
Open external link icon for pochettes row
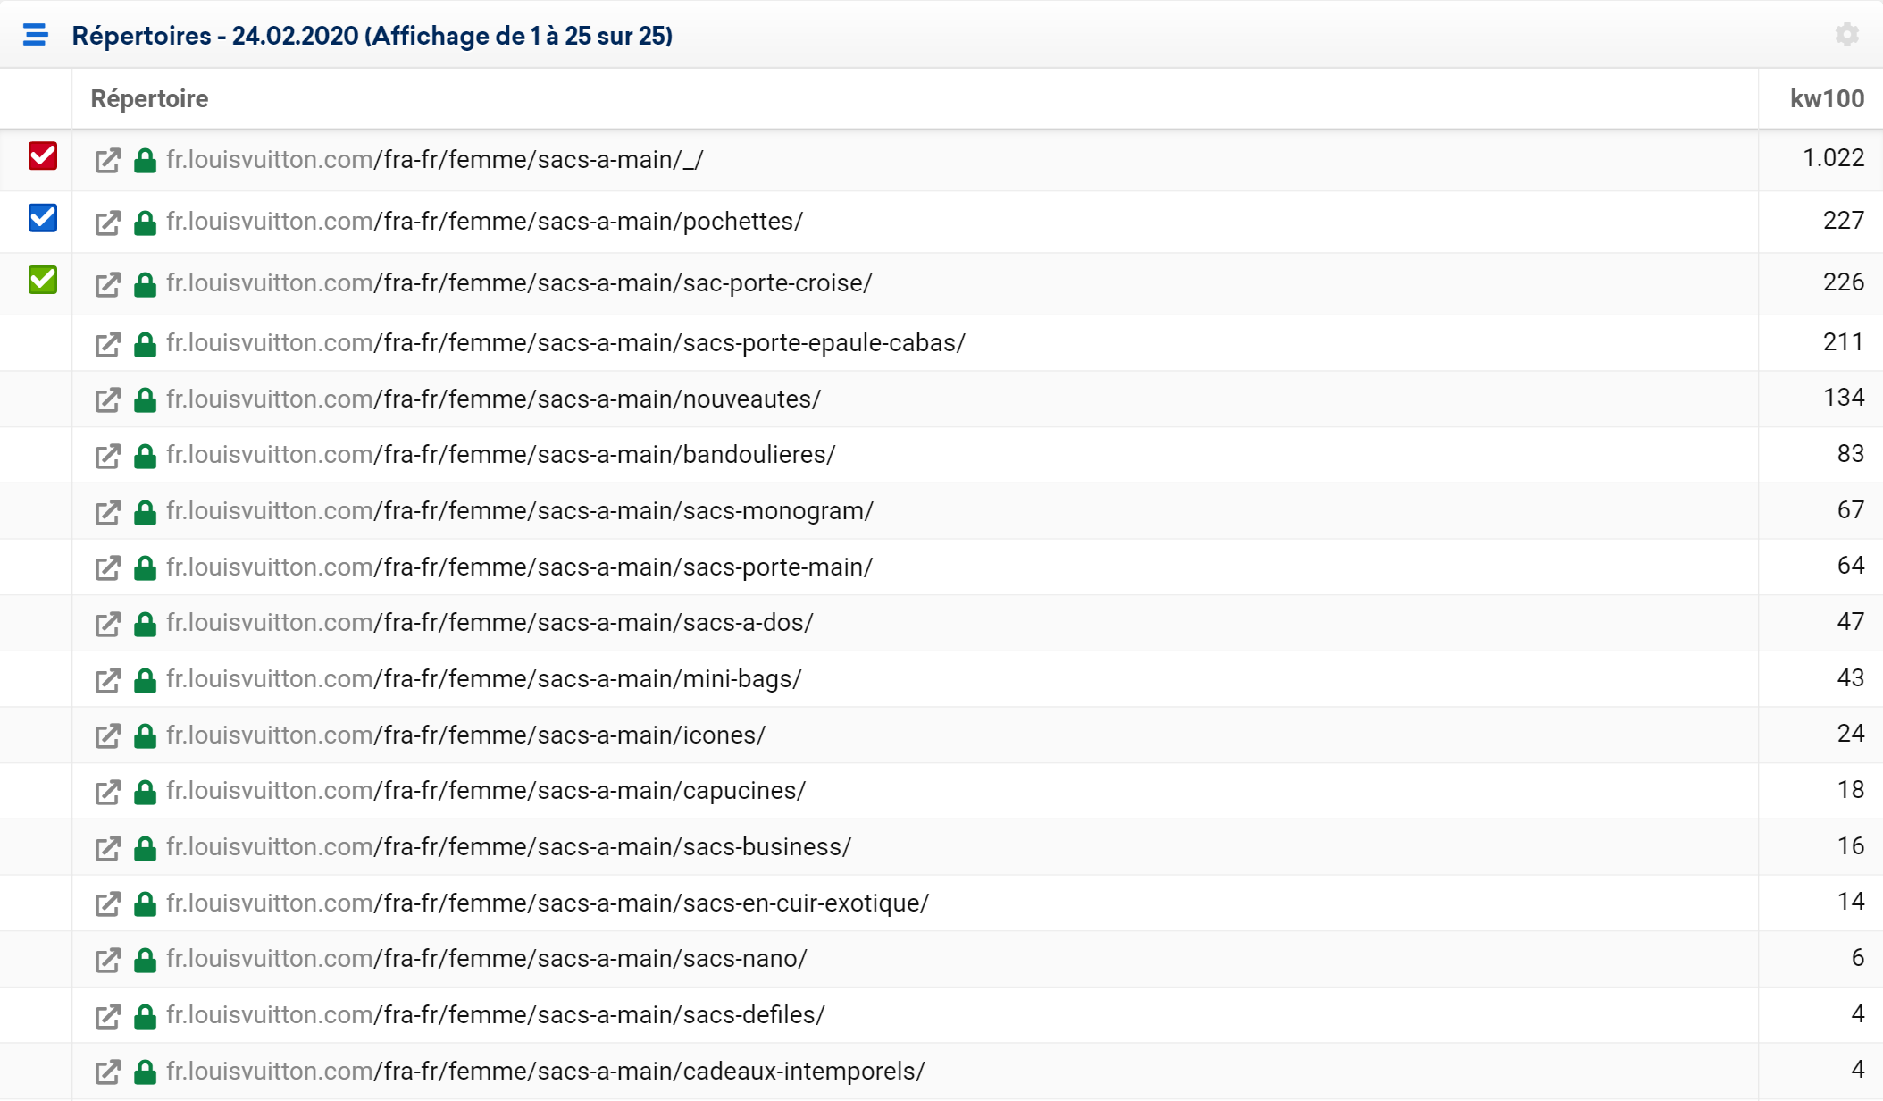click(x=108, y=223)
